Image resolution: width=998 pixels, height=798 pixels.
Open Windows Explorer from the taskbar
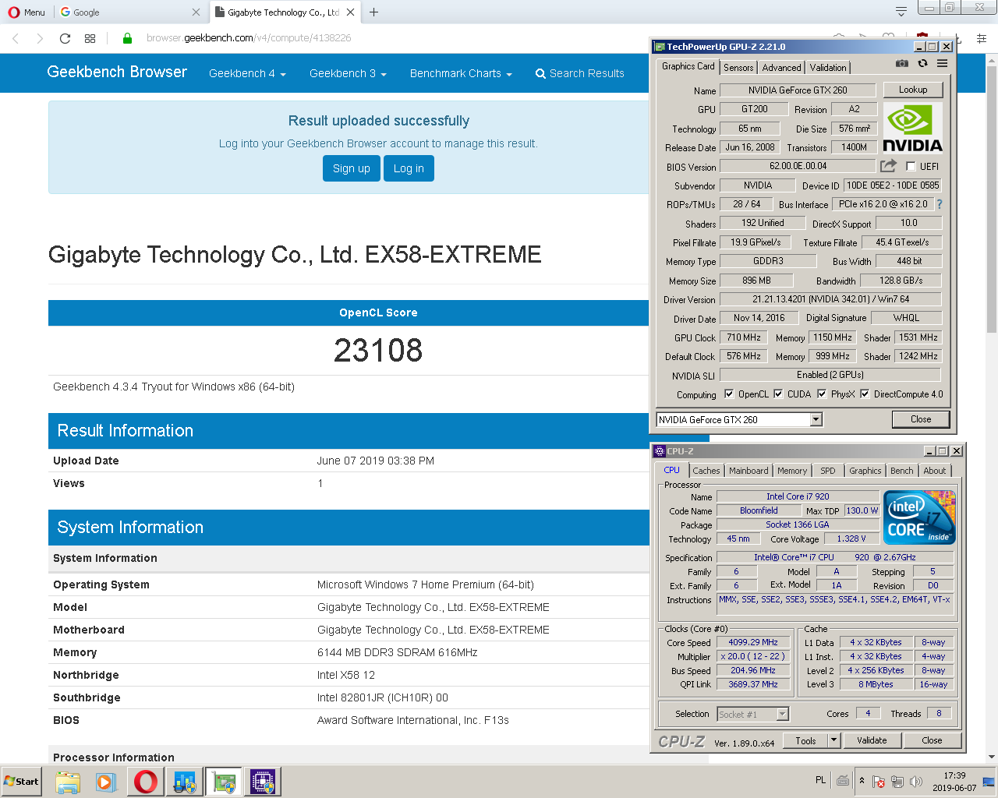click(x=68, y=782)
